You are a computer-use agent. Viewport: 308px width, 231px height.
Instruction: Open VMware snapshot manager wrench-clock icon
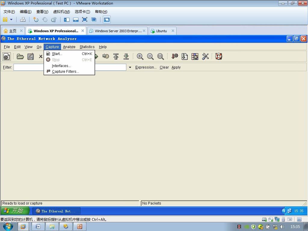click(54, 20)
